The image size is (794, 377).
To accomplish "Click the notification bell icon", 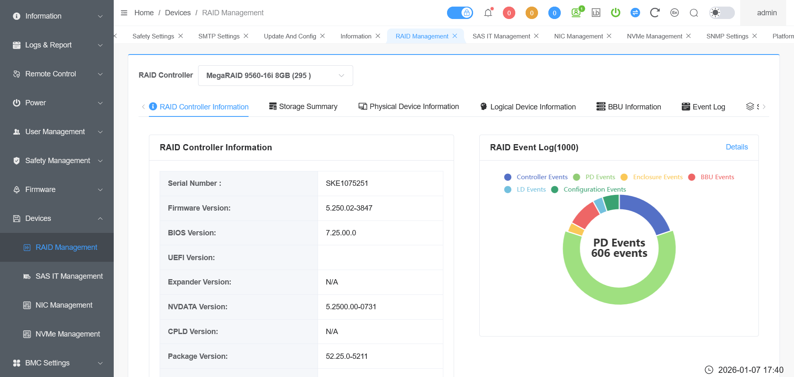I will tap(488, 13).
